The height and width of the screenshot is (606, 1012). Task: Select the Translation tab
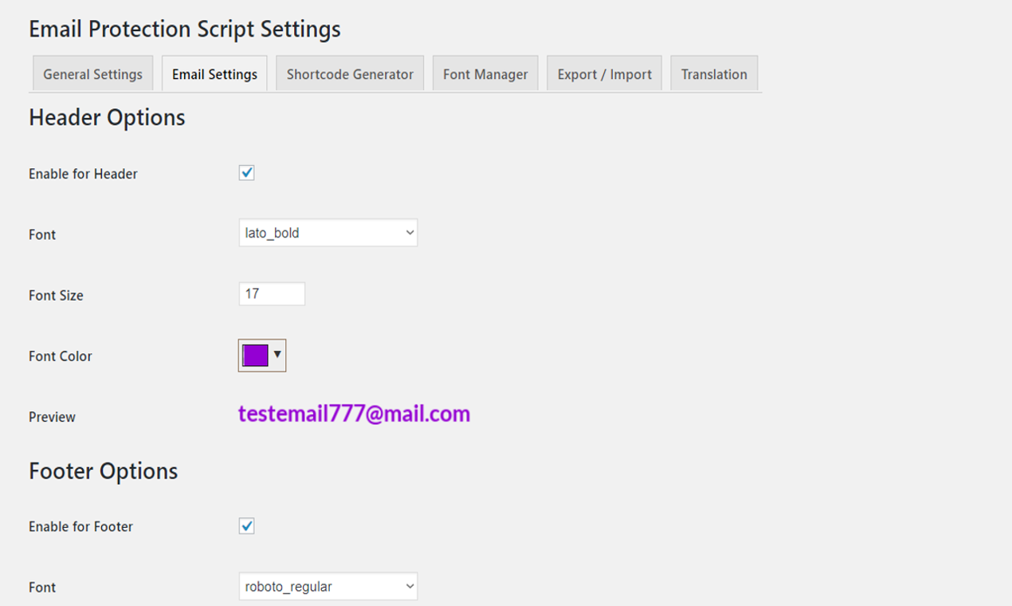coord(713,73)
